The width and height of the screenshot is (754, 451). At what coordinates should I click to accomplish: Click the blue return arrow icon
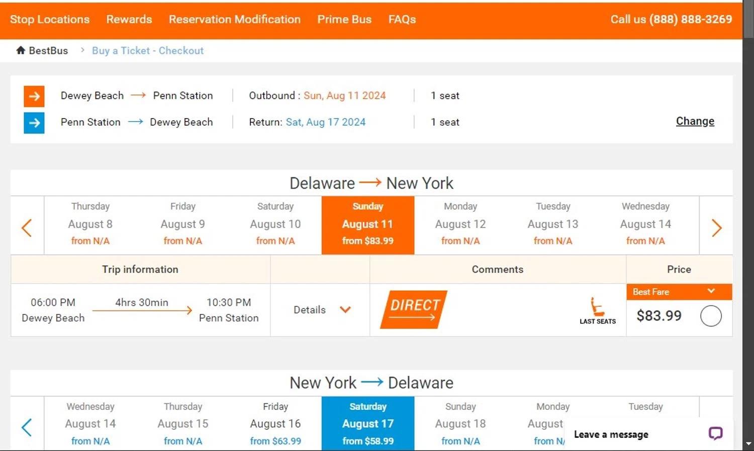34,123
